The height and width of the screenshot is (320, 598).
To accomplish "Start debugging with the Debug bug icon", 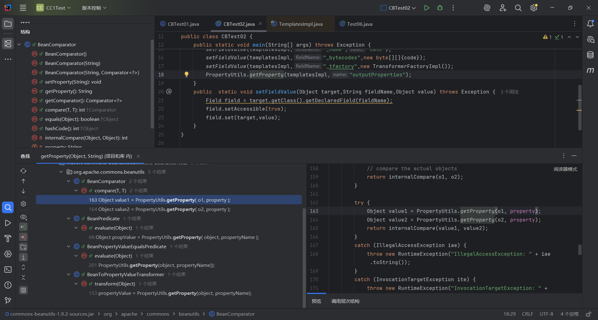I will [x=440, y=8].
